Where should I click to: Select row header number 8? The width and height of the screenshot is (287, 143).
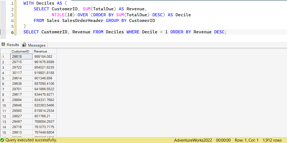5,95
